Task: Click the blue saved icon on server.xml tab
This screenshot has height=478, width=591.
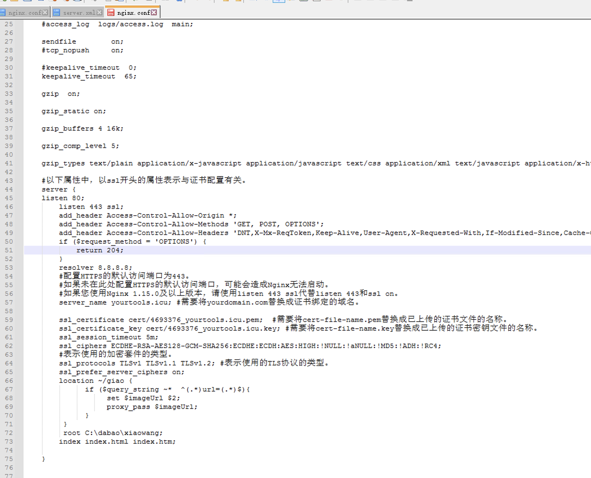Action: tap(57, 13)
